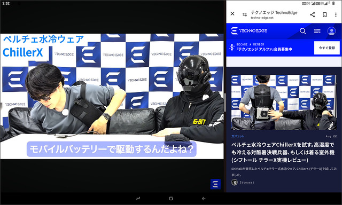This screenshot has height=205, width=342.
Task: Open the user account profile icon
Action: [x=331, y=31]
